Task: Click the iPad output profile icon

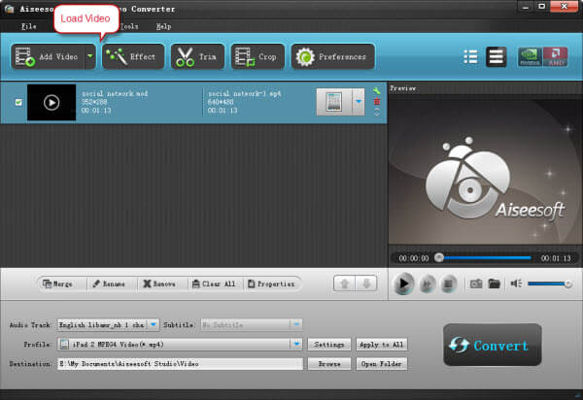Action: (333, 102)
